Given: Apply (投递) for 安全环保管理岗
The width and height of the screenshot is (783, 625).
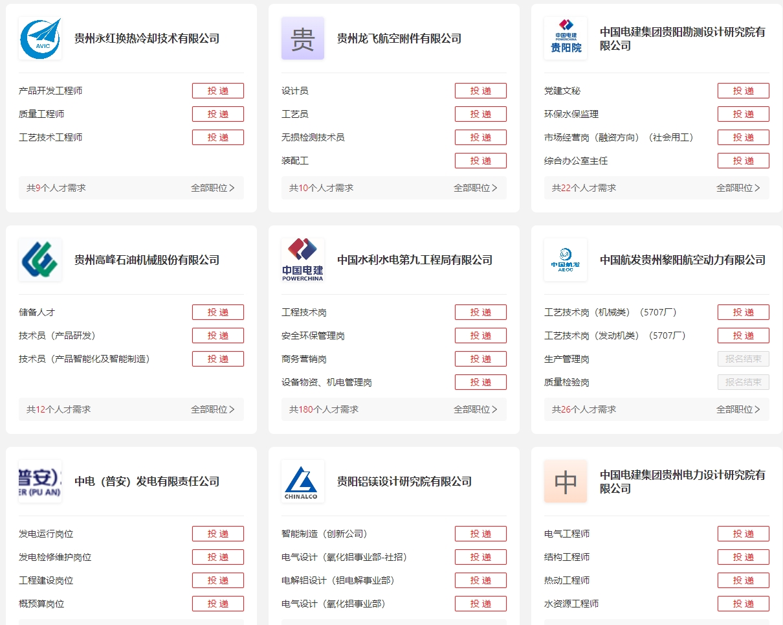Looking at the screenshot, I should 481,335.
